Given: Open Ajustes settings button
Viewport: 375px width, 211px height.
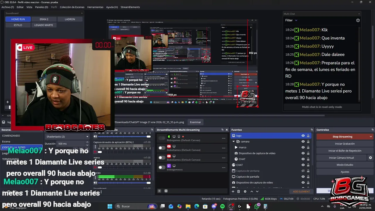Looking at the screenshot, I should 345,172.
